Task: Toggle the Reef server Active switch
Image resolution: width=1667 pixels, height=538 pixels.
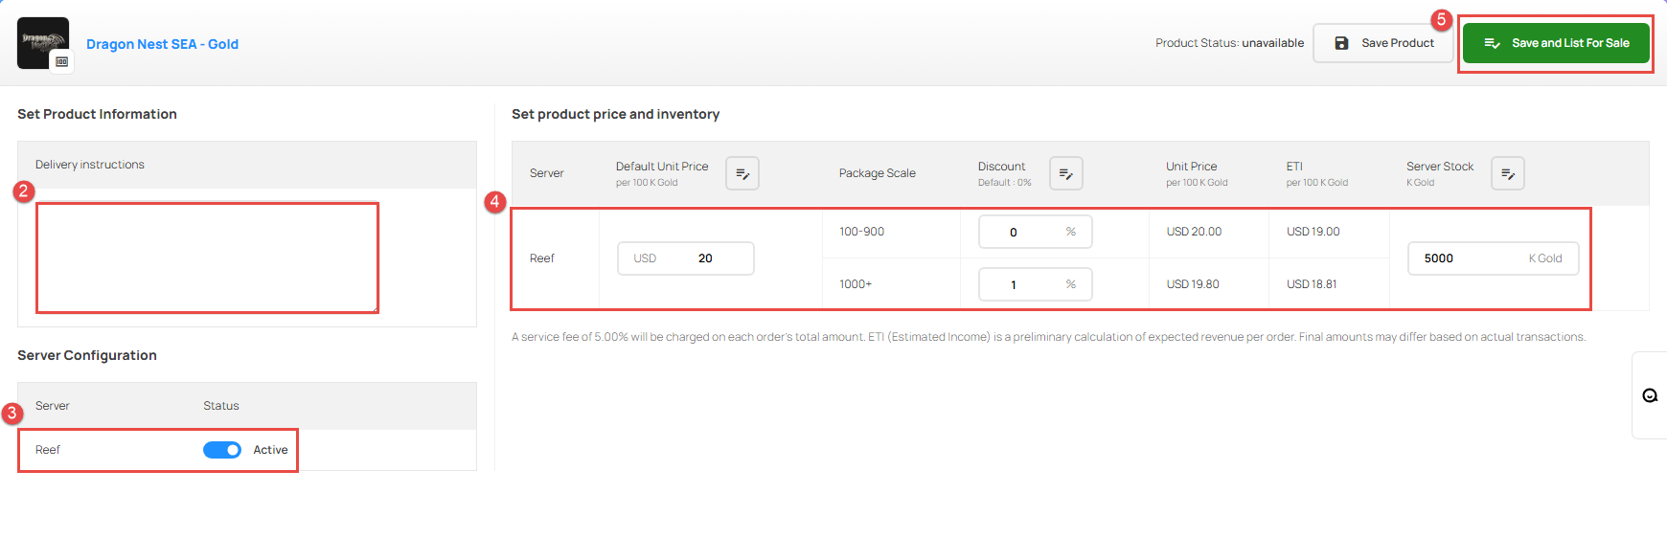Action: 222,450
